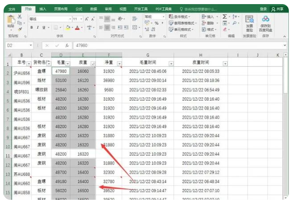Switch to the 插入 (Insert) tab
The height and width of the screenshot is (208, 294).
pyautogui.click(x=43, y=9)
